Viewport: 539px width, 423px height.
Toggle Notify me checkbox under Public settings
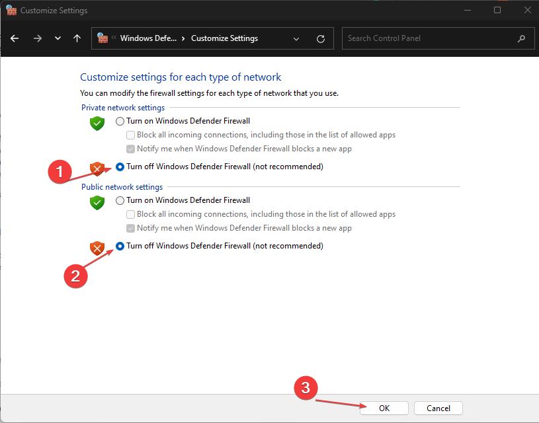[x=131, y=228]
